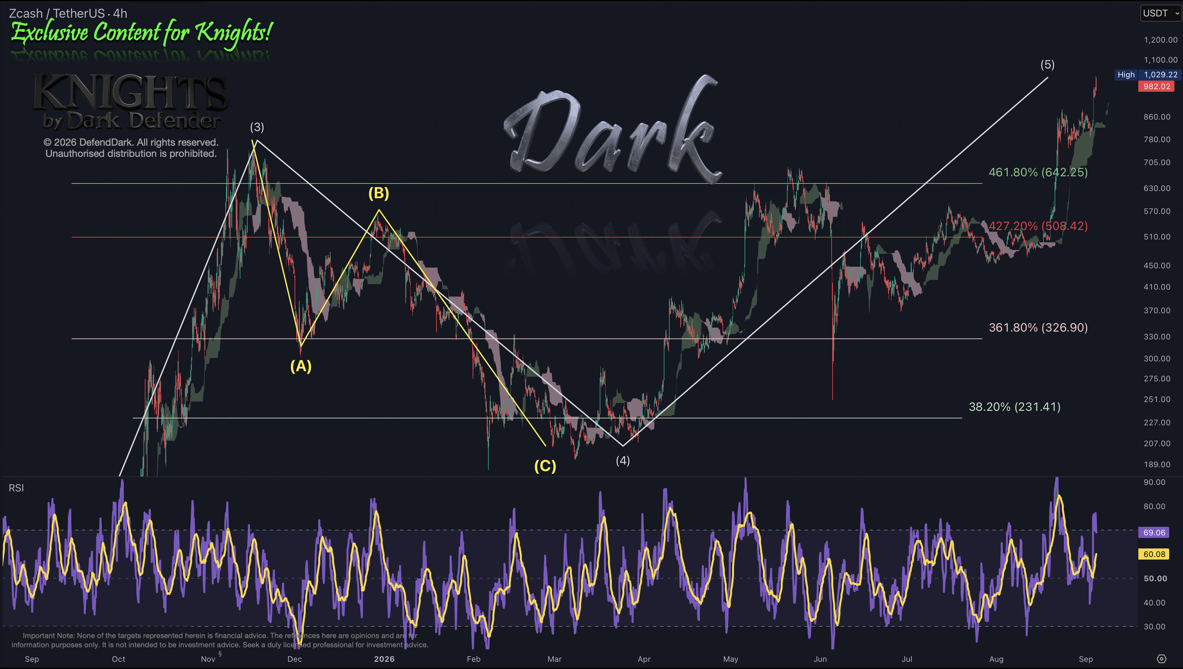Click the DefendDark copyright notice text
This screenshot has width=1183, height=669.
[131, 148]
